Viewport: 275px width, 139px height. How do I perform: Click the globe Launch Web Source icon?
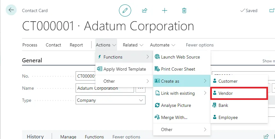(157, 57)
